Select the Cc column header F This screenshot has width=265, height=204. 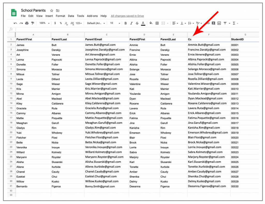click(209, 34)
